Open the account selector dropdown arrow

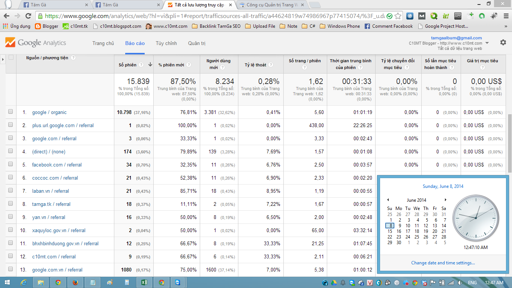pyautogui.click(x=487, y=43)
